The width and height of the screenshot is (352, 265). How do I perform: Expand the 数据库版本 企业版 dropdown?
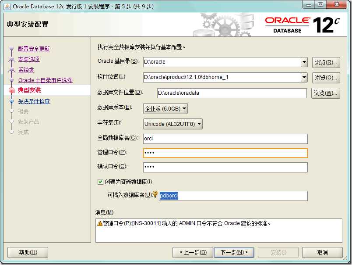[165, 109]
